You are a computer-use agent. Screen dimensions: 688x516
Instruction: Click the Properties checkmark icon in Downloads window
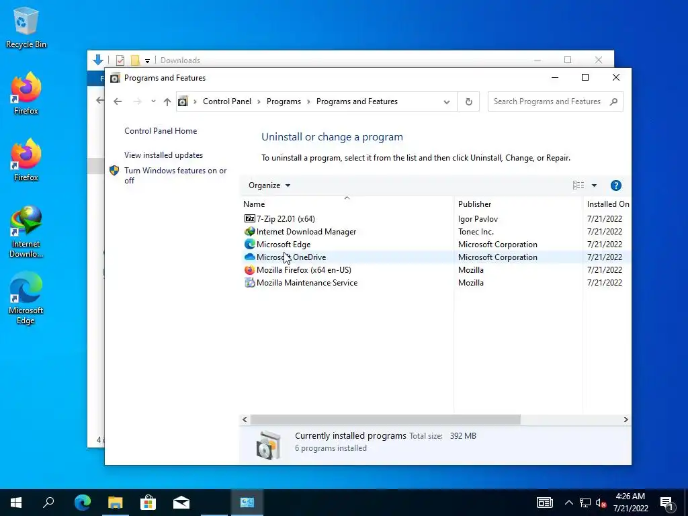(x=120, y=60)
